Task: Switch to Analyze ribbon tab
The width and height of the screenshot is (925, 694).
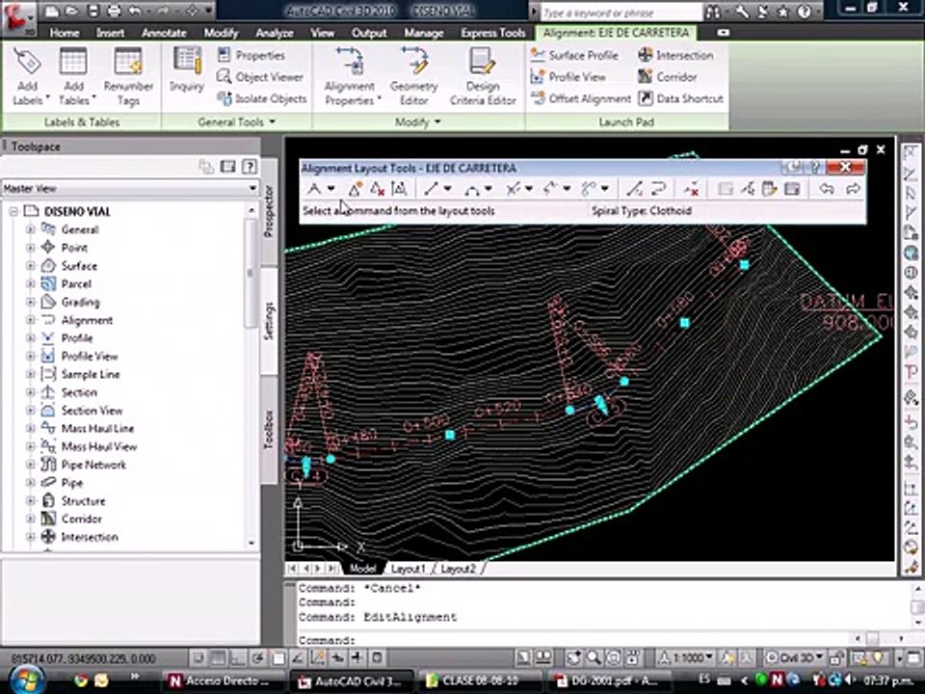Action: [x=275, y=33]
